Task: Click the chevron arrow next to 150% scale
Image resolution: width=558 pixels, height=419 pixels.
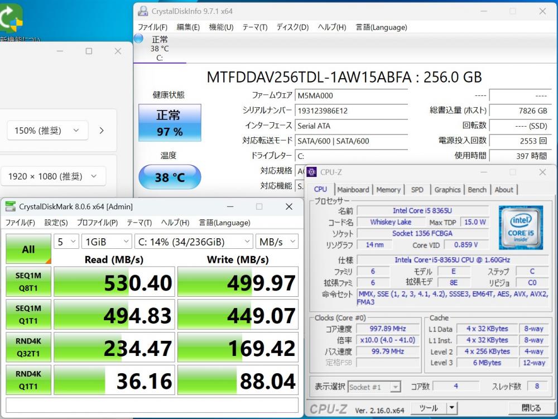Action: 101,131
